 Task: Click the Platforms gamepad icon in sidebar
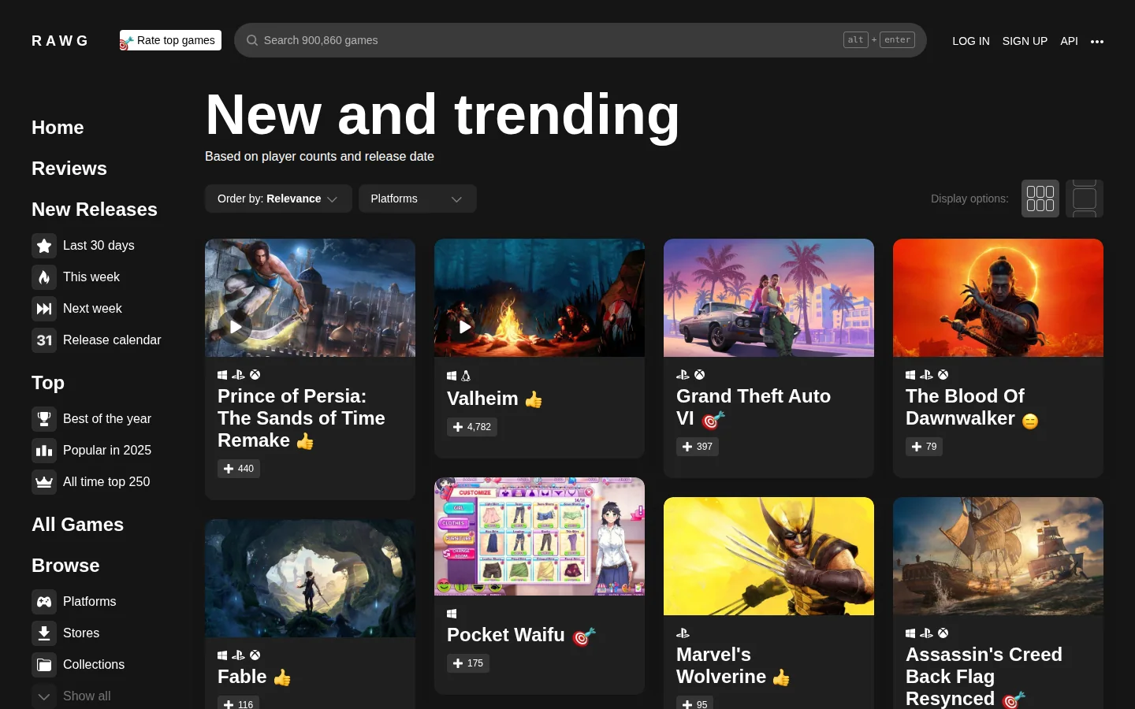click(x=44, y=602)
